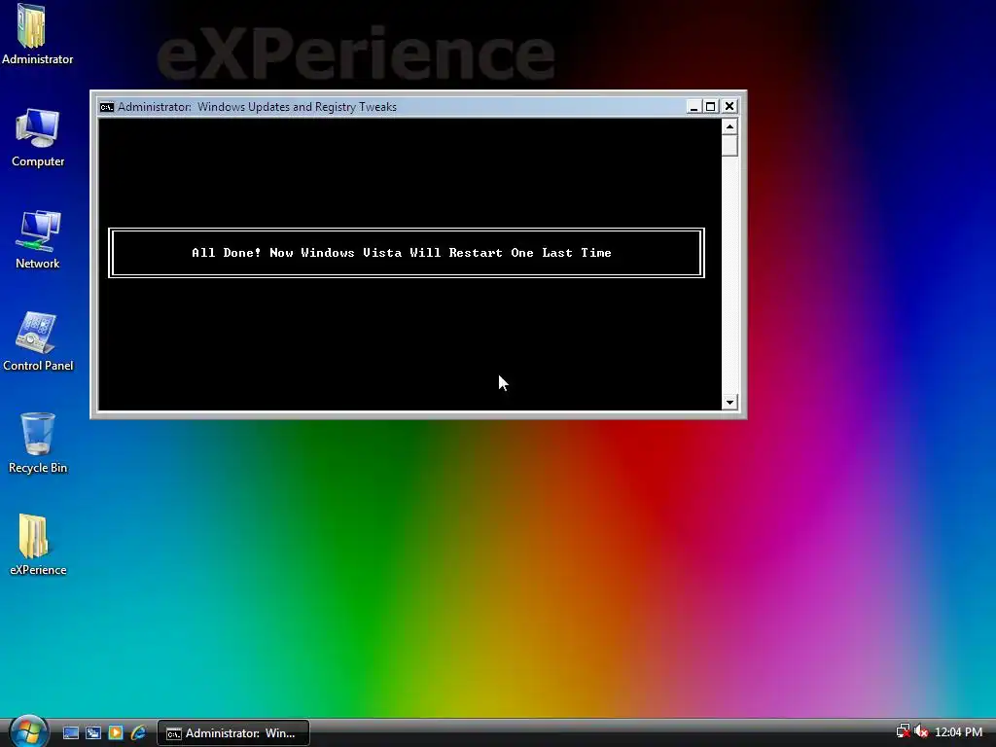Click the Windows Start orb
The image size is (996, 747).
(28, 731)
